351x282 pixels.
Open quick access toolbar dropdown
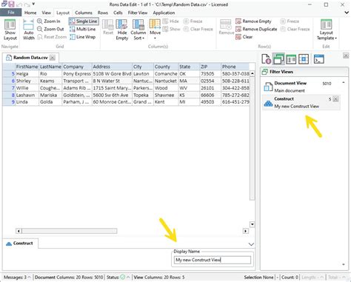pos(33,4)
